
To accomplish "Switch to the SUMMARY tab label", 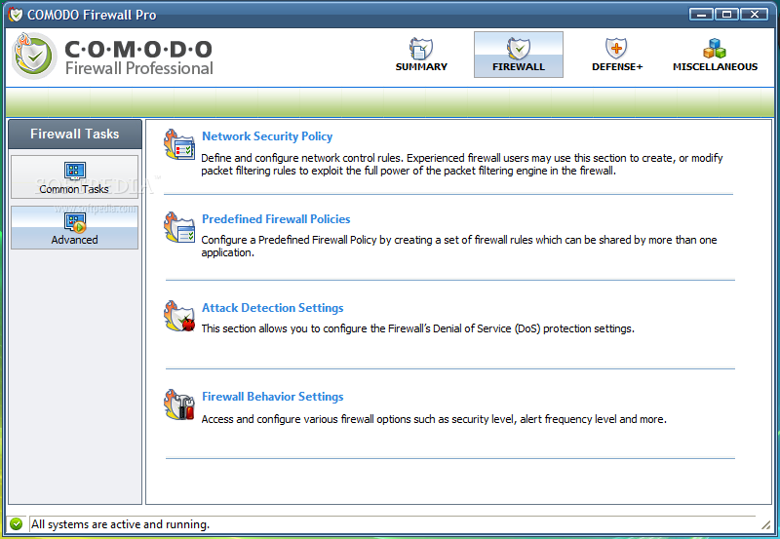I will [x=421, y=66].
